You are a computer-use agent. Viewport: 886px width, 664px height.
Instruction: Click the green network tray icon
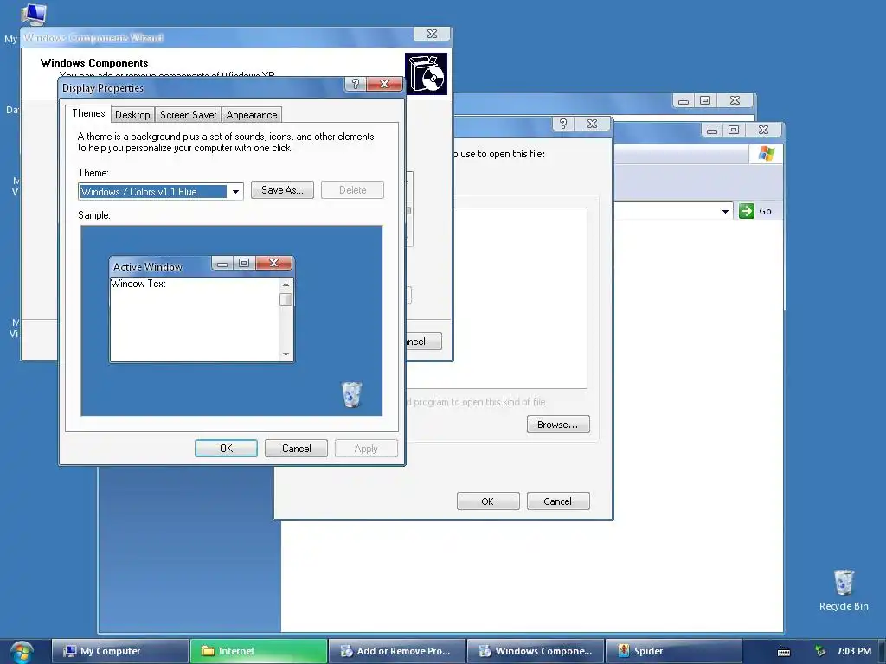click(x=820, y=651)
